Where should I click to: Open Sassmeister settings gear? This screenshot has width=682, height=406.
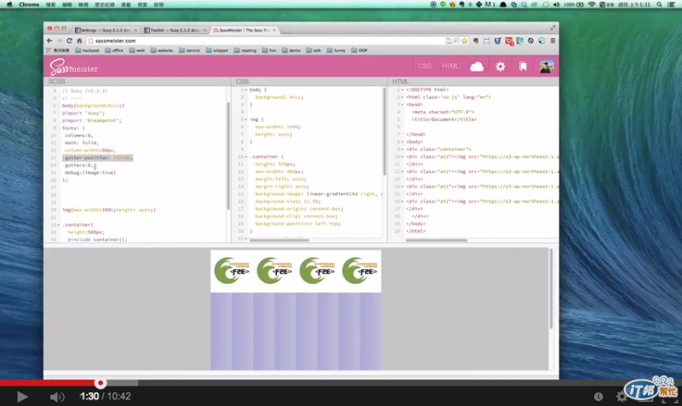click(500, 67)
